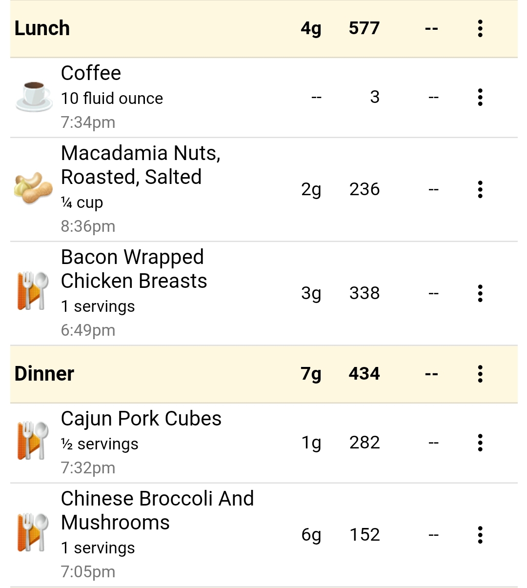527x588 pixels.
Task: Tap the nuts icon for Macadamia entry
Action: [x=33, y=188]
